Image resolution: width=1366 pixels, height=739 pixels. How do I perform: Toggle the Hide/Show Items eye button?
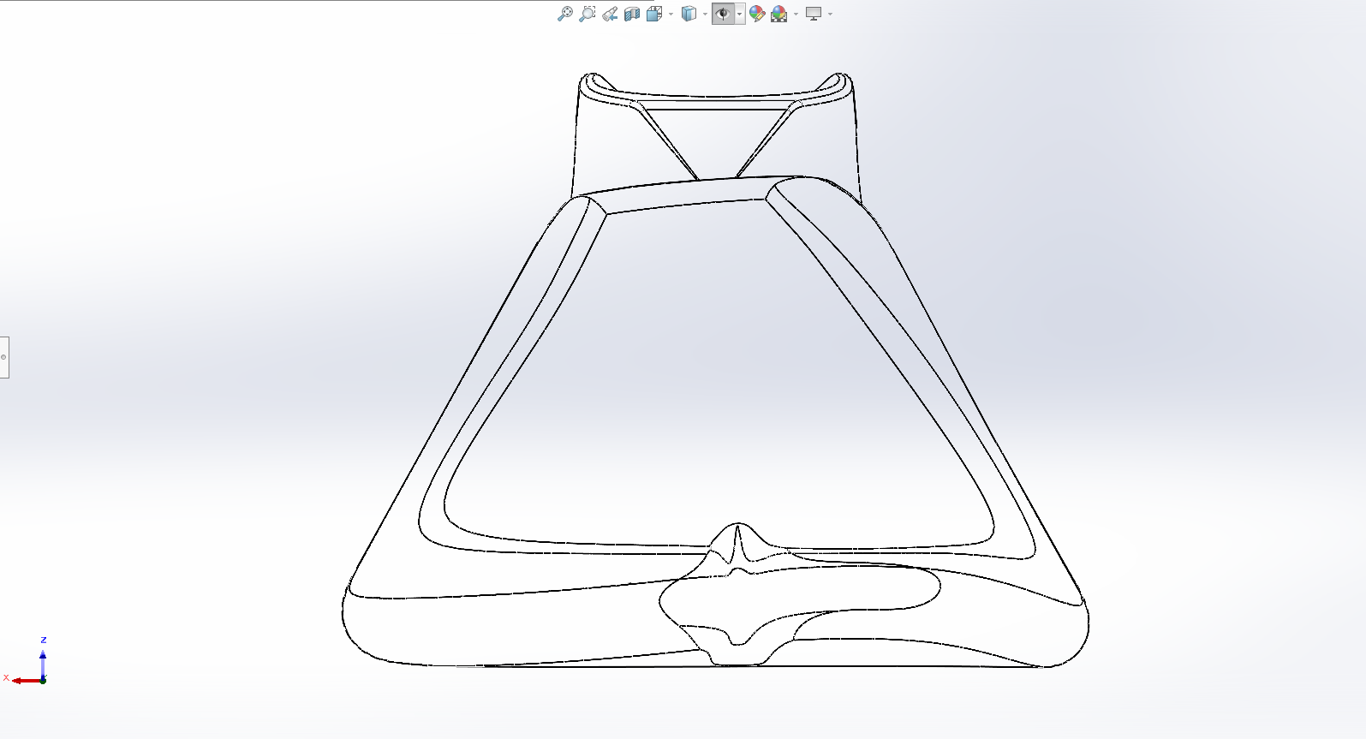tap(724, 14)
